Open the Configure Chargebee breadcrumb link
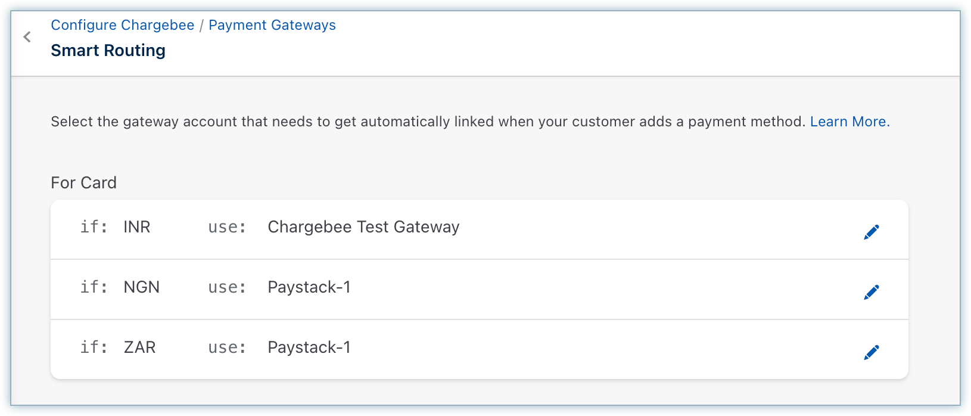Screen dimensions: 971x416 [122, 25]
